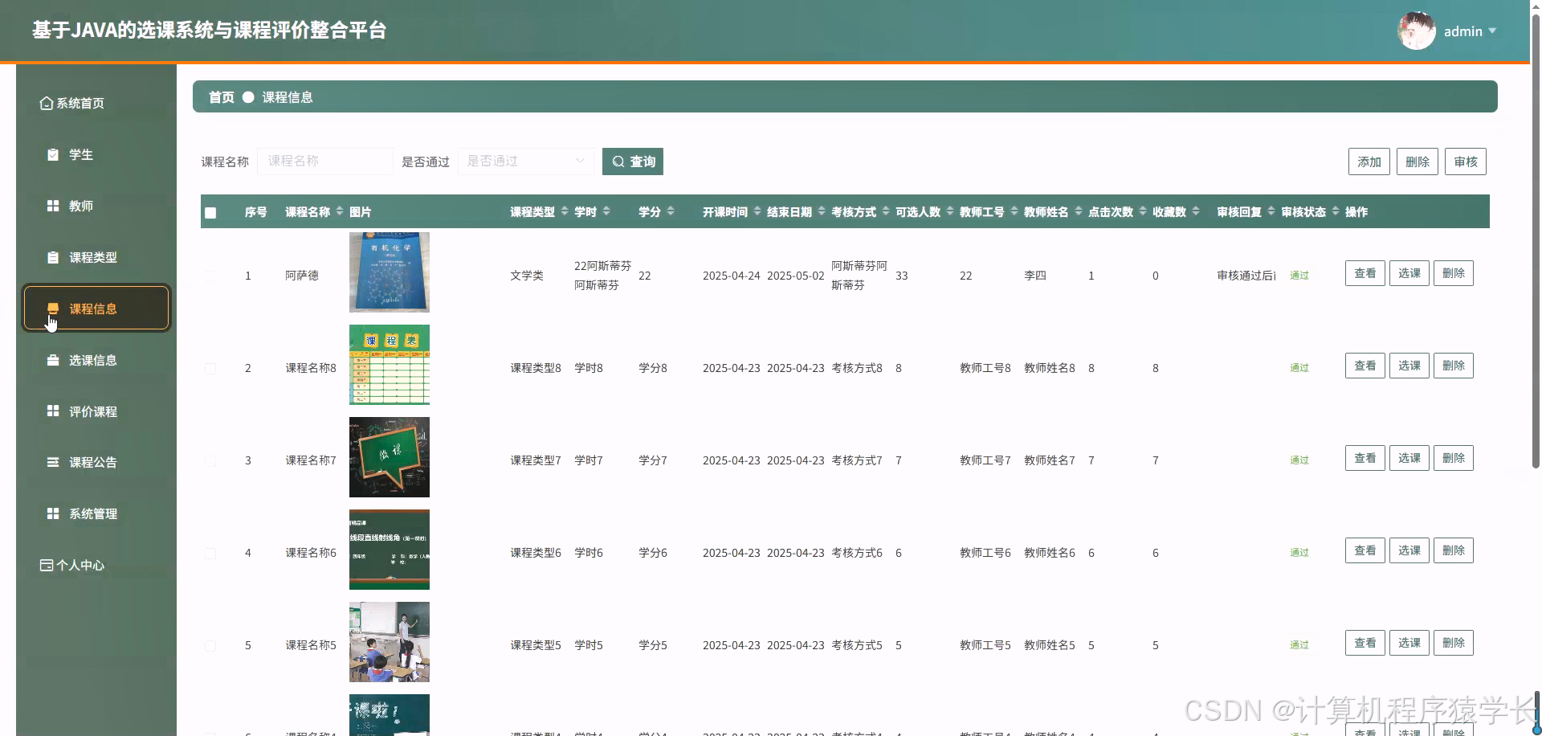Open 选课信息 menu item

click(x=96, y=360)
